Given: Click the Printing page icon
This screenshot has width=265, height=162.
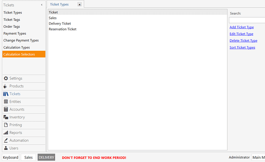Looking at the screenshot, I should coord(6,125).
